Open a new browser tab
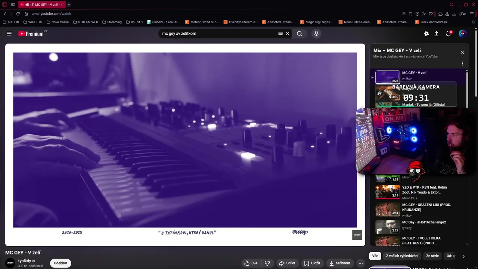Image resolution: width=478 pixels, height=269 pixels. [x=69, y=4]
